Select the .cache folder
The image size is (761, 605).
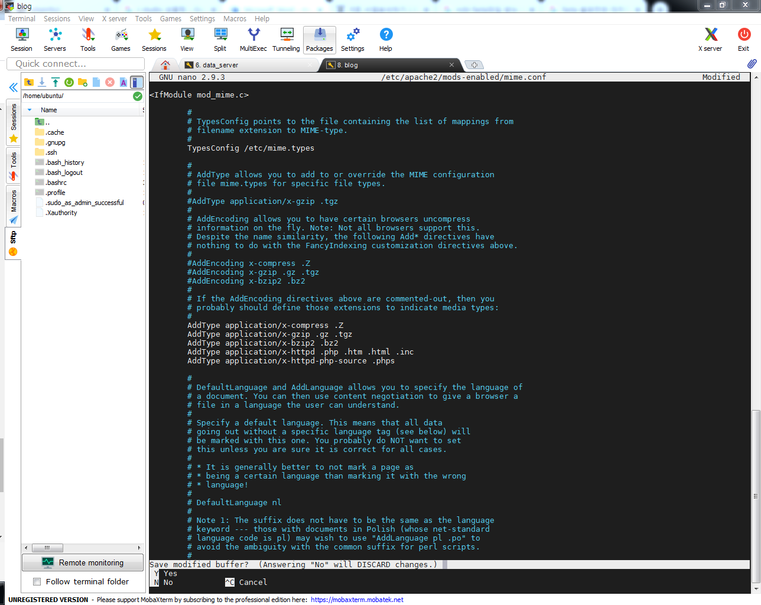[x=55, y=132]
